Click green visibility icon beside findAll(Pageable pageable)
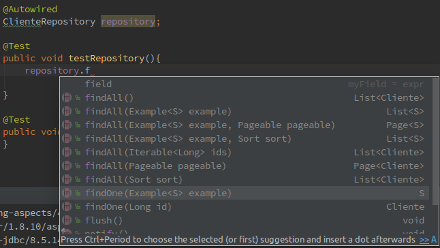Screen dimensions: 440x248 (x=78, y=166)
